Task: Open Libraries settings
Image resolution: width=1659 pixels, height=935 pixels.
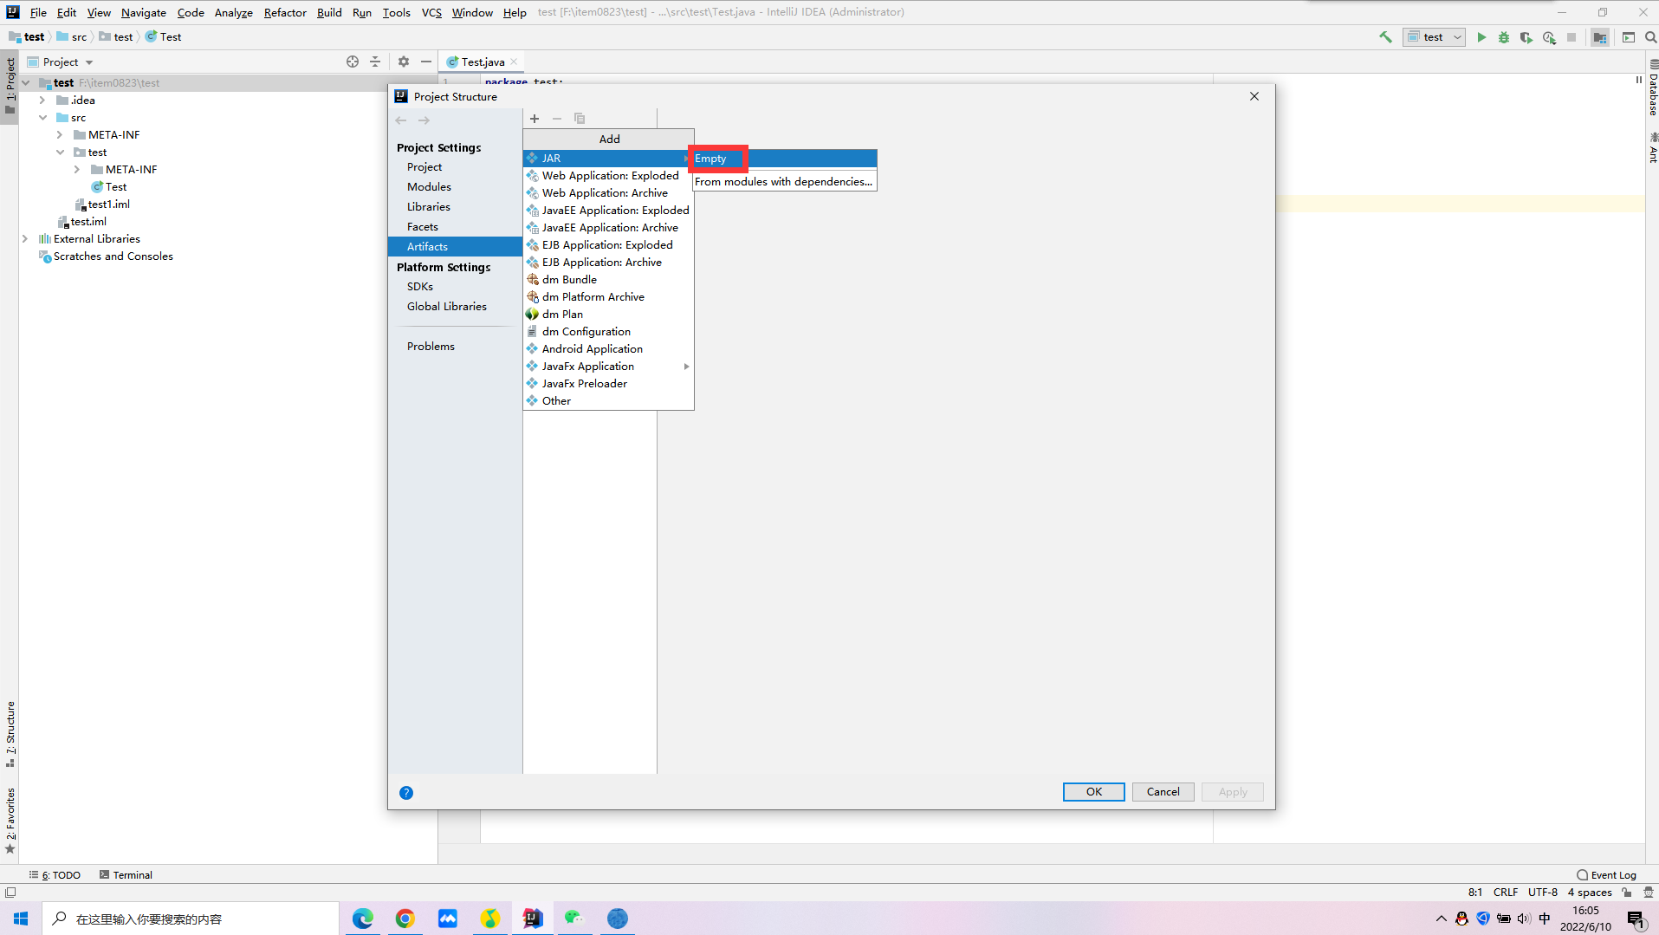Action: 429,207
